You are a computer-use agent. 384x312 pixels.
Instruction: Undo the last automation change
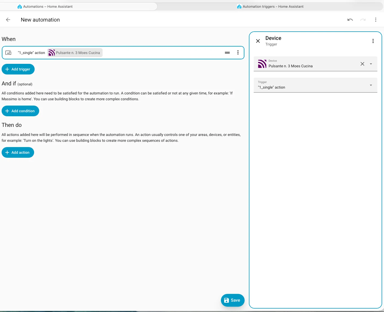(350, 20)
